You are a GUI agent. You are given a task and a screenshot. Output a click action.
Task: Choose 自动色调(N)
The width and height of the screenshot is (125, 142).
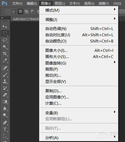(x=79, y=29)
